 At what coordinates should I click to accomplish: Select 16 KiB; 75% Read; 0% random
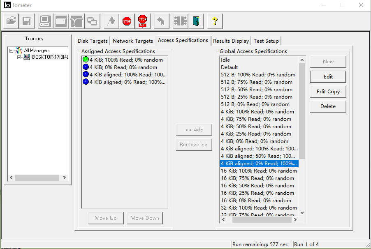[259, 178]
